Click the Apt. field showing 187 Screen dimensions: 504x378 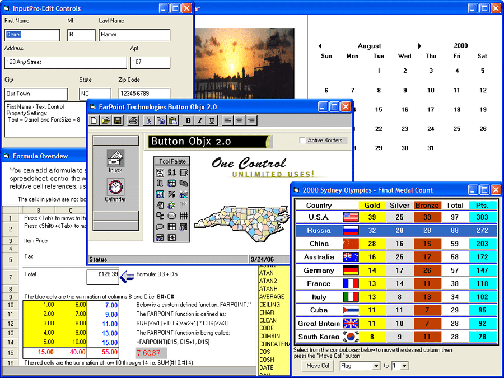point(150,62)
